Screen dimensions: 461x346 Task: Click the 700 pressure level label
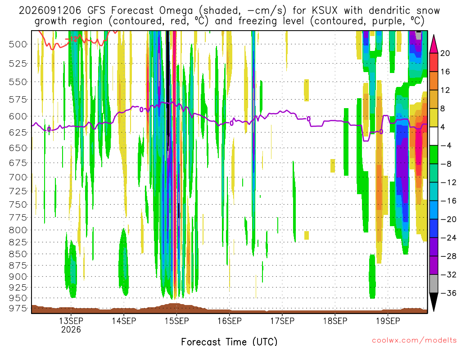pos(18,178)
